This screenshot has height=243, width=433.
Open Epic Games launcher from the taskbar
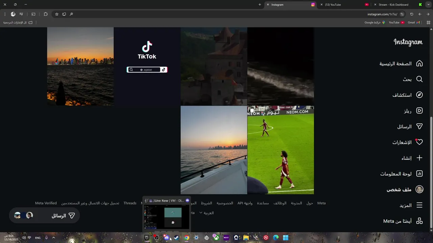click(147, 238)
